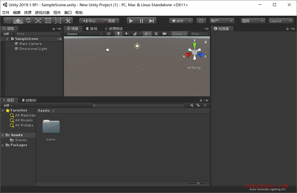Toggle 2D scene view mode
Screen dimensions: 297x193
pos(108,34)
